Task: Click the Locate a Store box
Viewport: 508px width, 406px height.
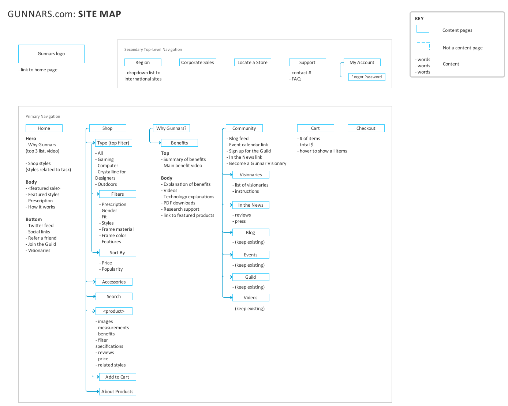Action: coord(253,62)
